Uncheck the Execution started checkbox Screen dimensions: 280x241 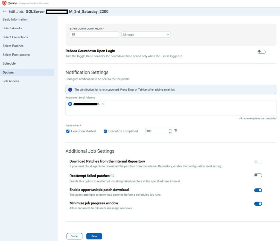68,131
